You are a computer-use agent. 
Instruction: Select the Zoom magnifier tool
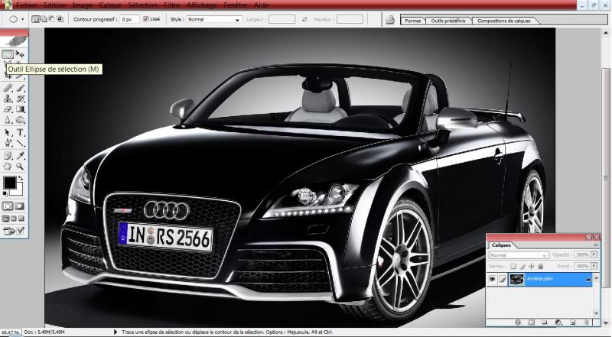coord(20,166)
